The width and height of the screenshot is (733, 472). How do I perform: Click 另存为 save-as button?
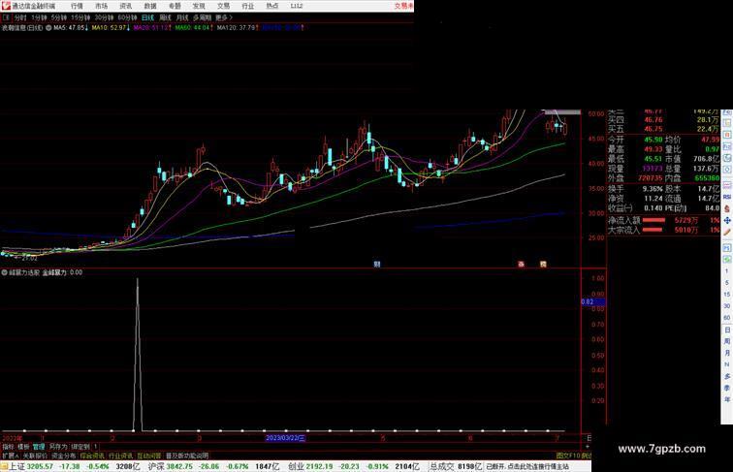tap(58, 447)
